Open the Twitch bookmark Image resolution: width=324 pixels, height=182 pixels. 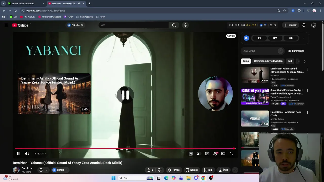[68, 17]
